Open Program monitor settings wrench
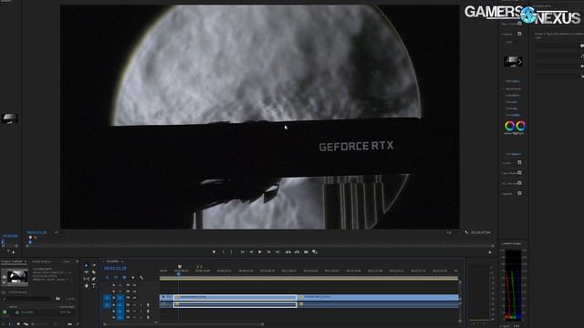Viewport: 584px width, 328px height. click(x=466, y=232)
